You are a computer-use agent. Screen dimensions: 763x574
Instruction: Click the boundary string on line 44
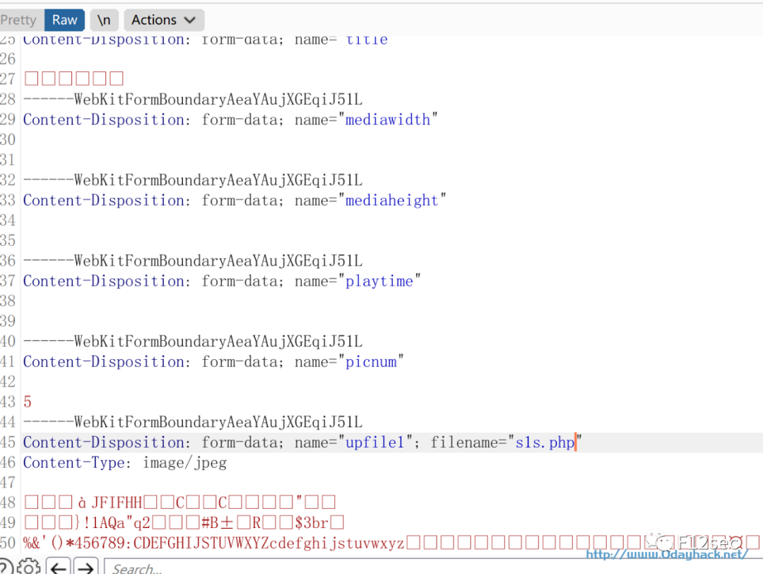coord(193,422)
